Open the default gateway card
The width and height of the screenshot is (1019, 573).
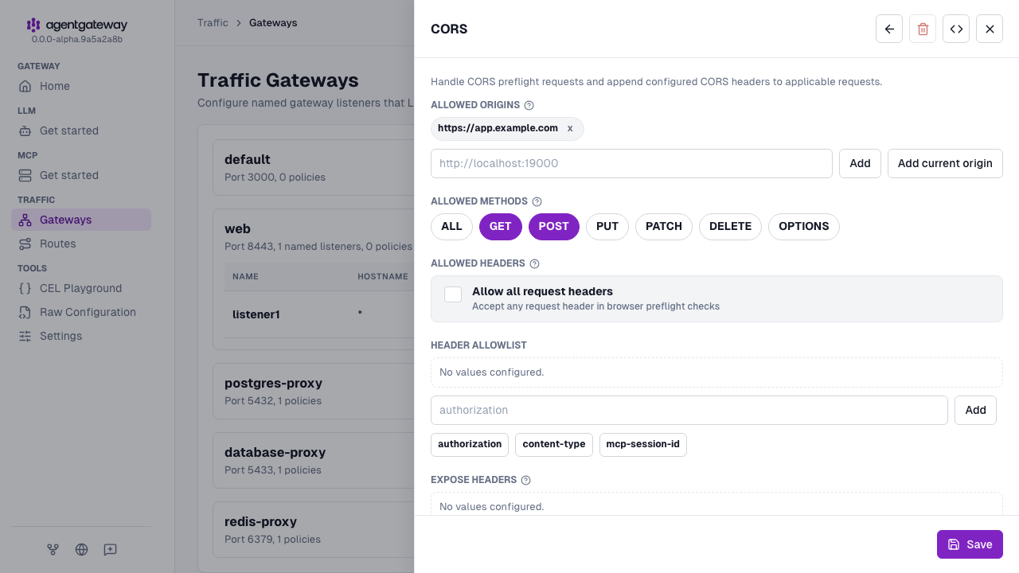314,167
